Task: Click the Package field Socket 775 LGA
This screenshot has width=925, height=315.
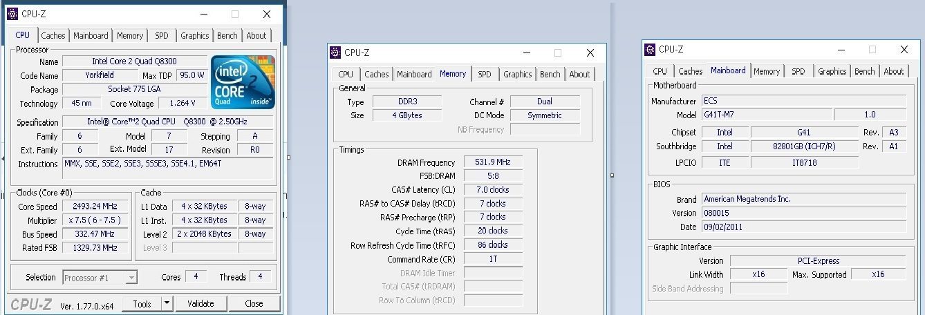Action: tap(134, 89)
